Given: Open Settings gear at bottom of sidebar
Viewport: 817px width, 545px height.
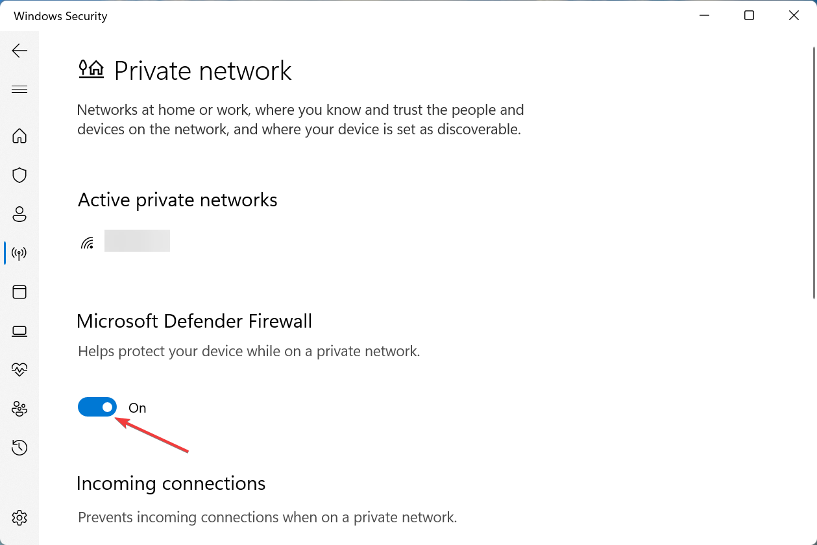Looking at the screenshot, I should (x=19, y=518).
